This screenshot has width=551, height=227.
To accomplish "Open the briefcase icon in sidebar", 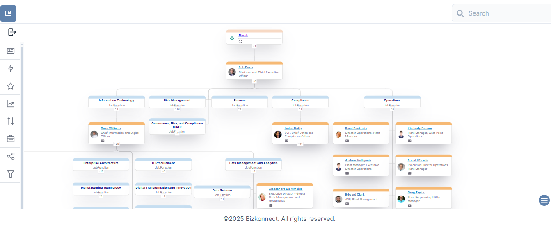I will tap(11, 139).
